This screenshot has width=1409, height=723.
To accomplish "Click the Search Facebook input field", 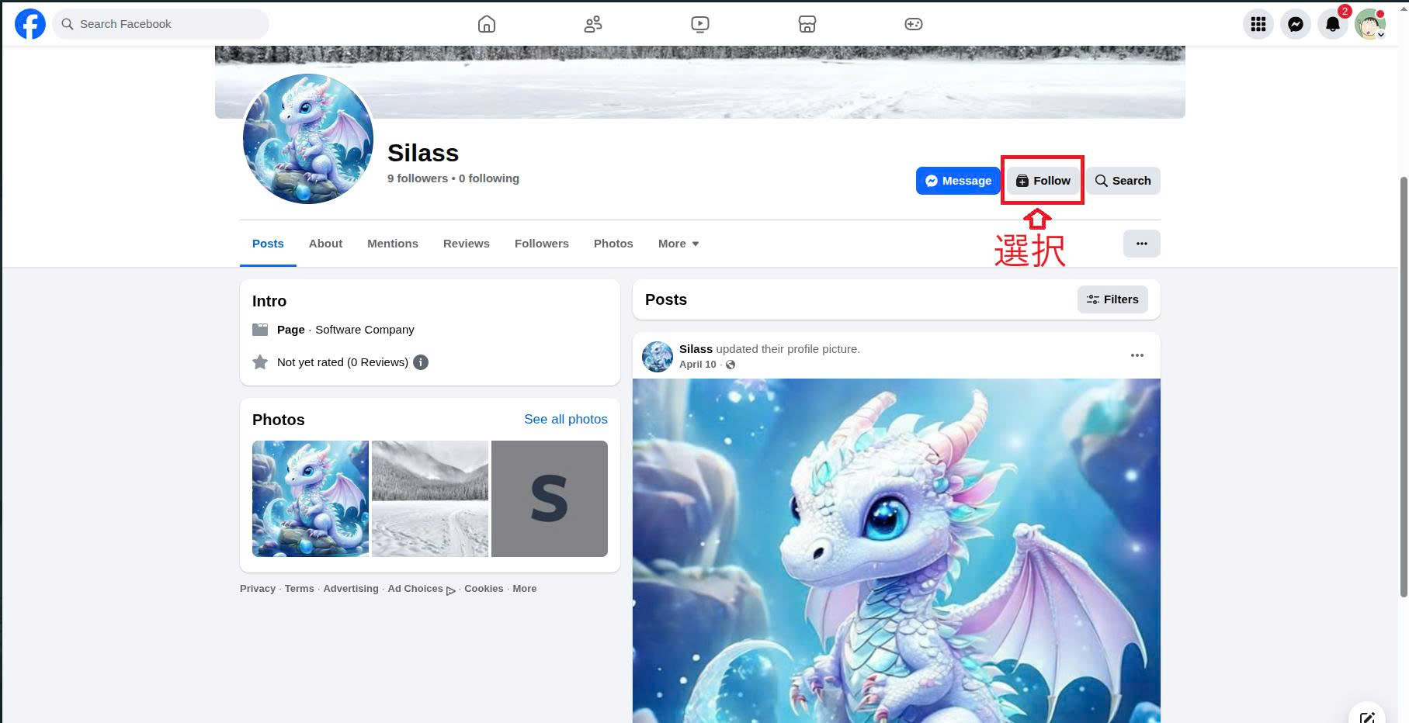I will pyautogui.click(x=163, y=24).
